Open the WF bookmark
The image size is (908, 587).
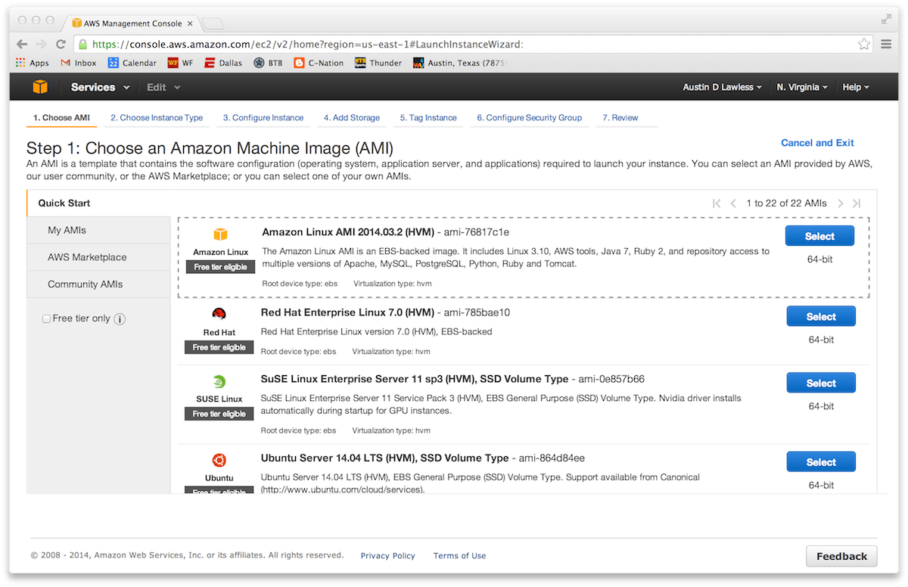pyautogui.click(x=180, y=63)
